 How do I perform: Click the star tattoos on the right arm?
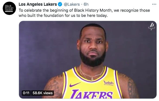[x=130, y=87]
